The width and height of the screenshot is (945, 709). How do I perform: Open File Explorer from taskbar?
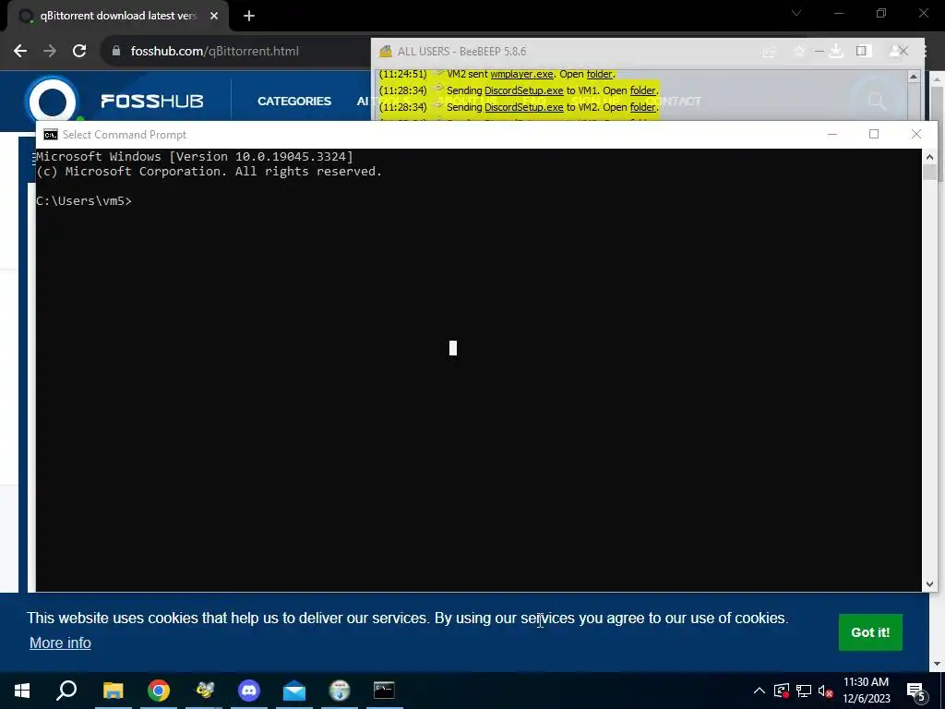pos(114,691)
